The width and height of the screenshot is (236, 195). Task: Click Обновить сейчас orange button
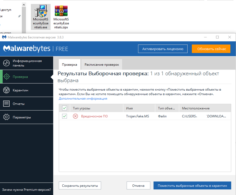211,49
